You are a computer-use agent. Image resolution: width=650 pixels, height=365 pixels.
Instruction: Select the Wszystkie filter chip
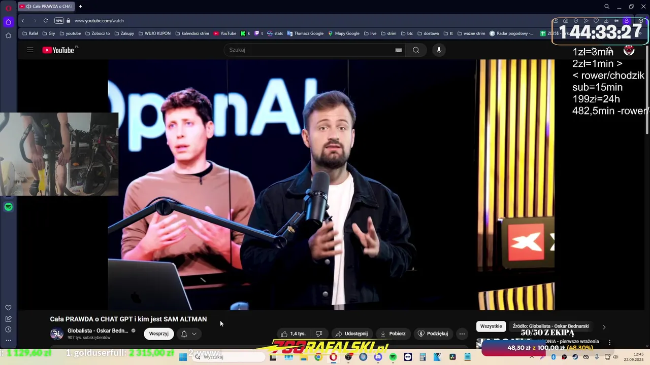[491, 326]
